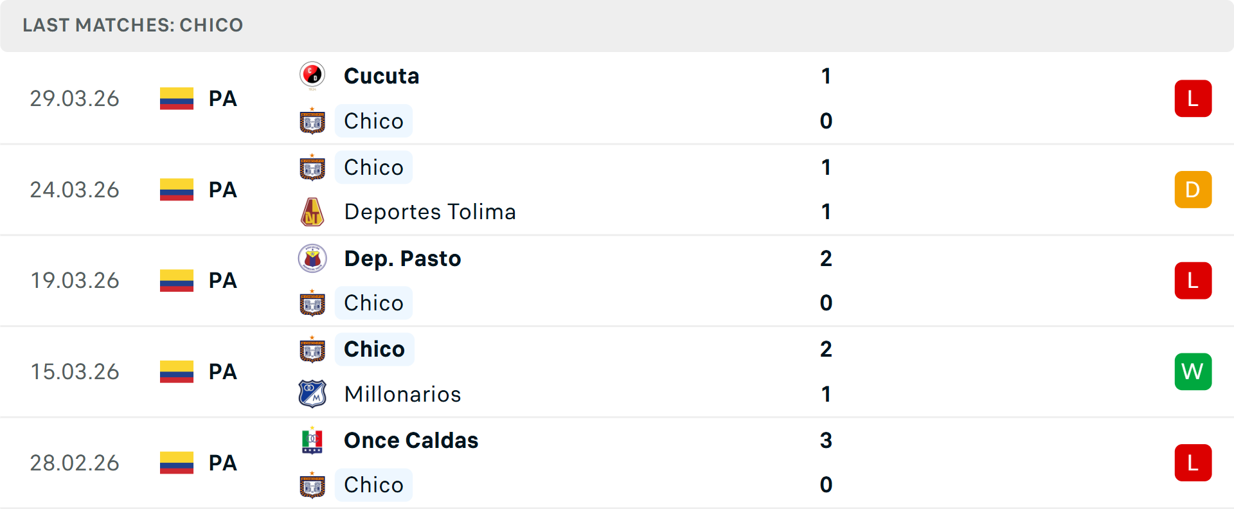Click the green W win badge
1234x509 pixels.
(x=1193, y=371)
